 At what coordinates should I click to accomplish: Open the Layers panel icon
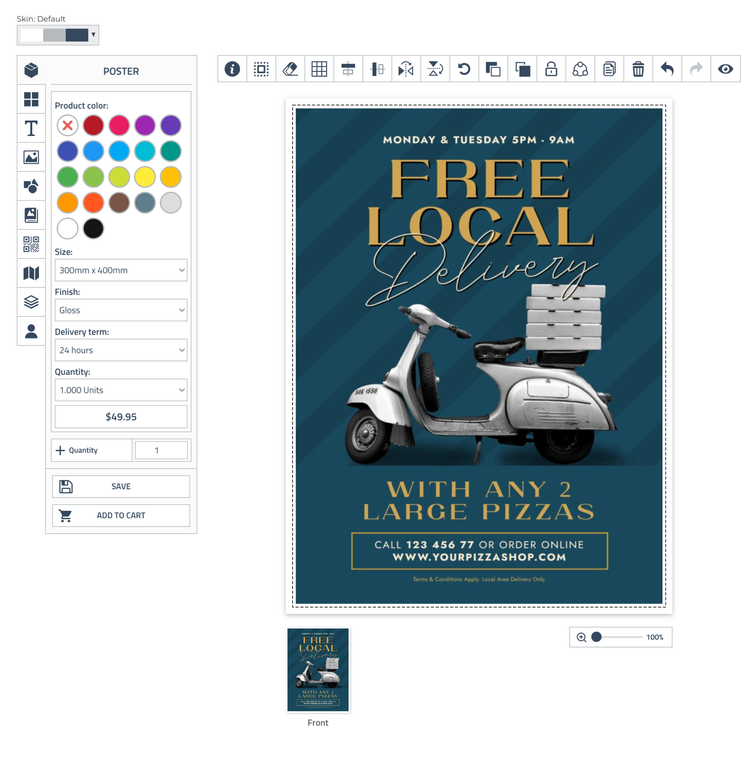[31, 302]
